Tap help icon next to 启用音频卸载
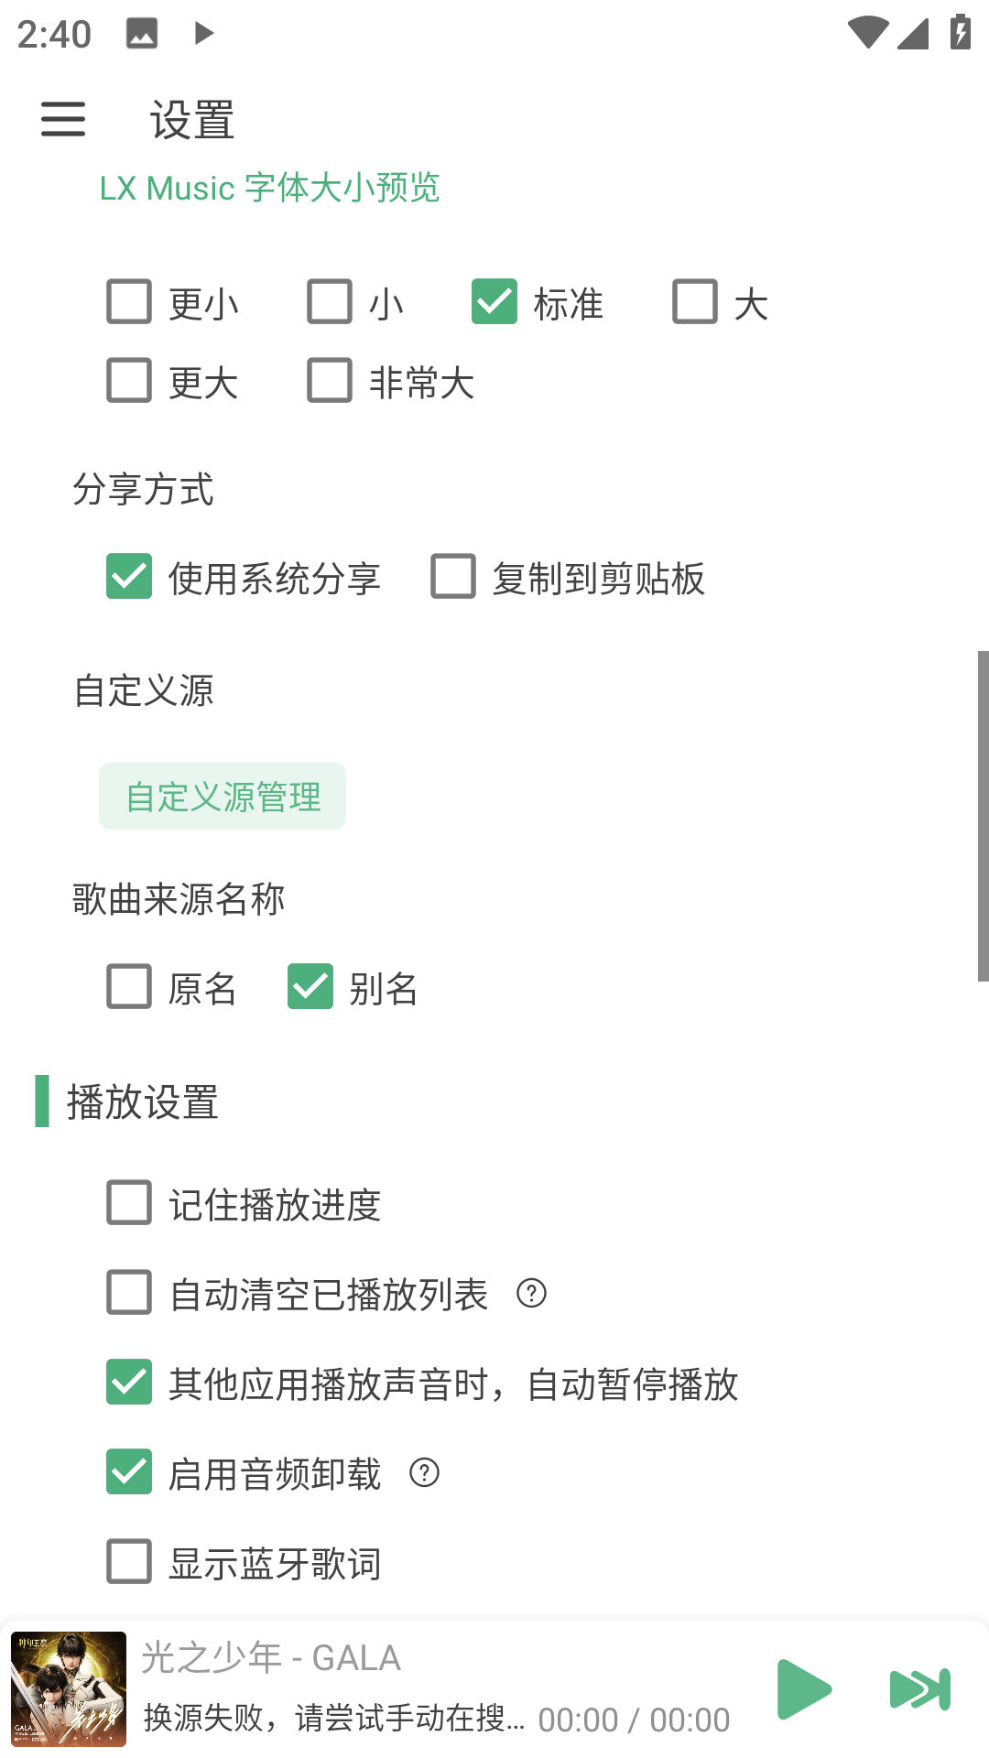989x1758 pixels. 424,1474
